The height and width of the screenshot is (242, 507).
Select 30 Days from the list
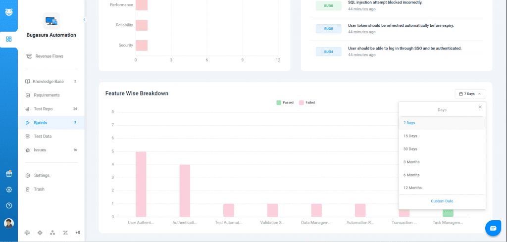410,149
